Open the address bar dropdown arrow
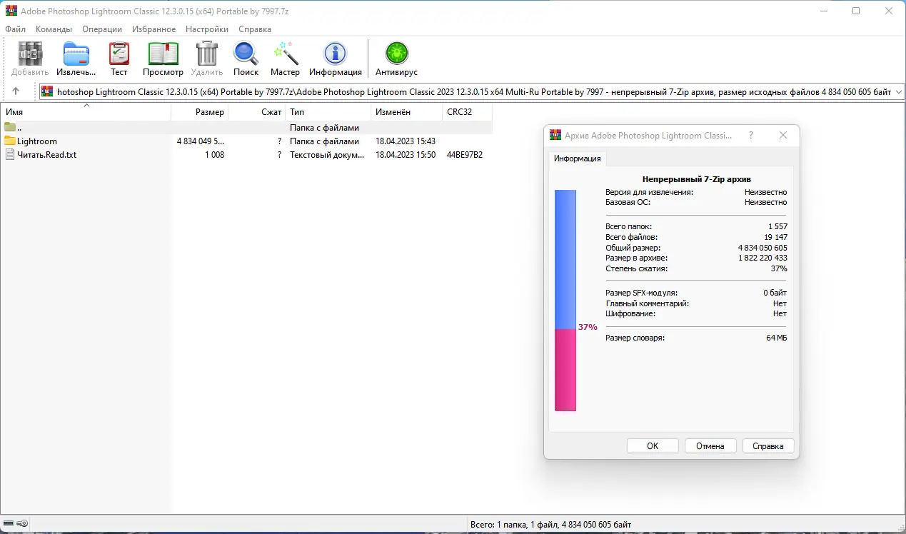 898,91
